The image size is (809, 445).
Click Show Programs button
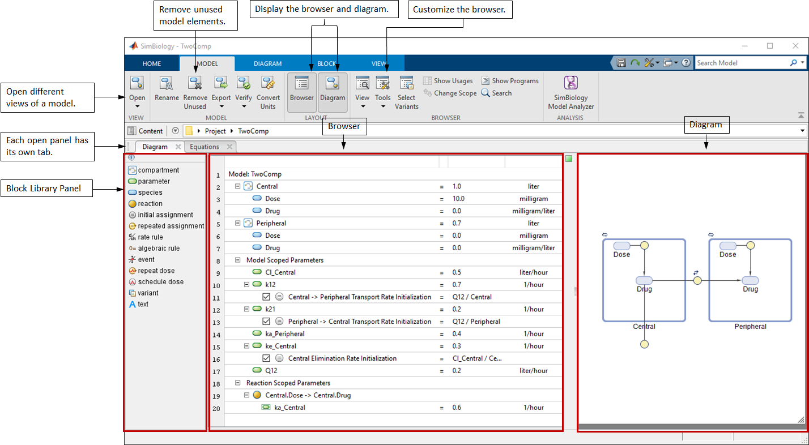tap(510, 81)
